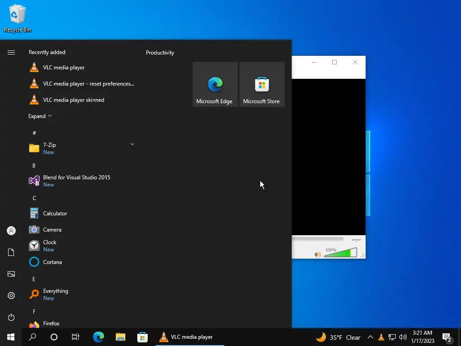
Task: Open the Everything search app
Action: pos(82,294)
